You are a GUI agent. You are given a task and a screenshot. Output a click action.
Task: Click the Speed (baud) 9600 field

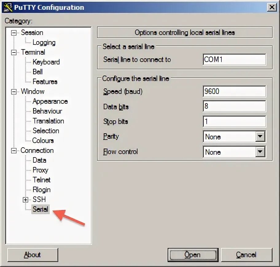tap(234, 91)
